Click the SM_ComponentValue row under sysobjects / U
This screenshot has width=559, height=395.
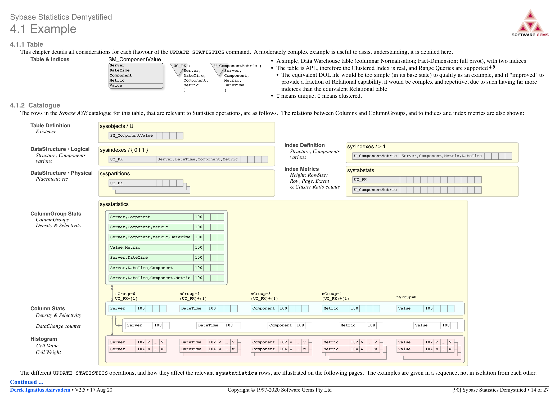tap(132, 135)
